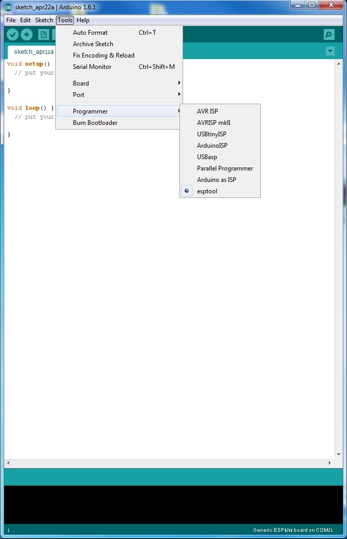Expand the Port submenu
347x539 pixels.
(119, 94)
